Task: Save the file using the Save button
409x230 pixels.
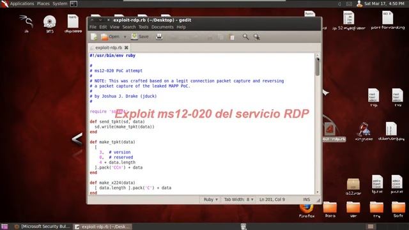Action: (140, 37)
